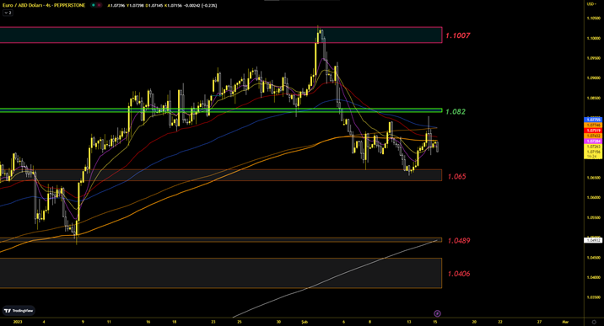Select the green 1.082 level label

456,111
